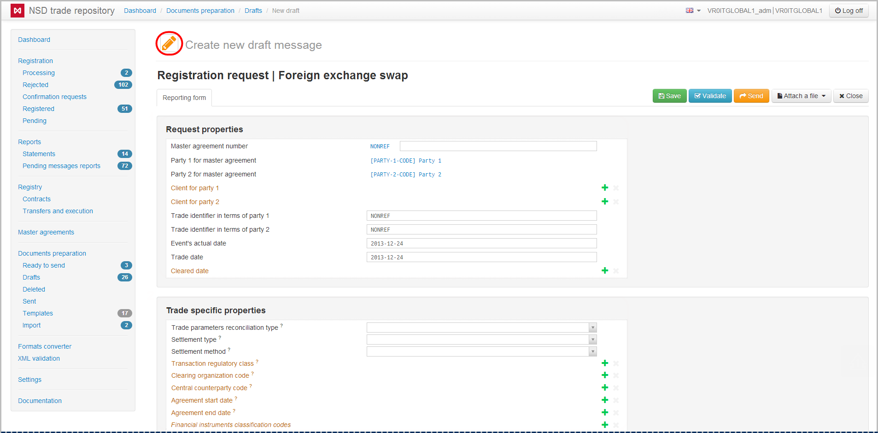Viewport: 878px width, 433px height.
Task: Open the Attach a file dropdown
Action: [801, 96]
